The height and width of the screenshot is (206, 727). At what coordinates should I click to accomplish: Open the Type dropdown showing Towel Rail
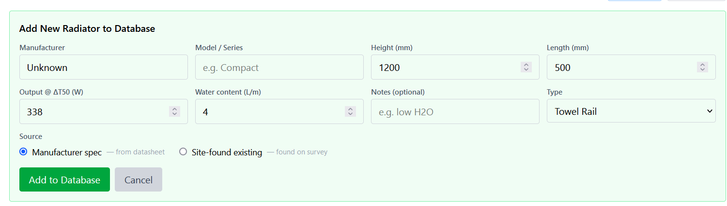[x=631, y=111]
